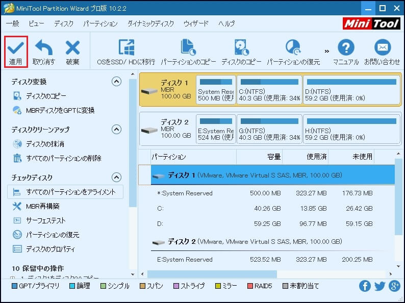This screenshot has height=303, width=405.
Task: Select G:(NTFS) partition block on disk 2
Action: (x=269, y=129)
